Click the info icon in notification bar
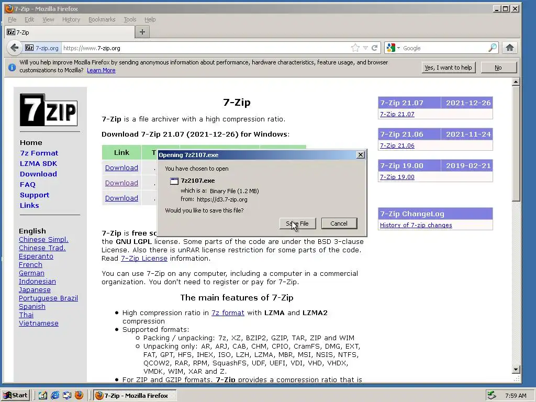The image size is (536, 402). tap(12, 68)
